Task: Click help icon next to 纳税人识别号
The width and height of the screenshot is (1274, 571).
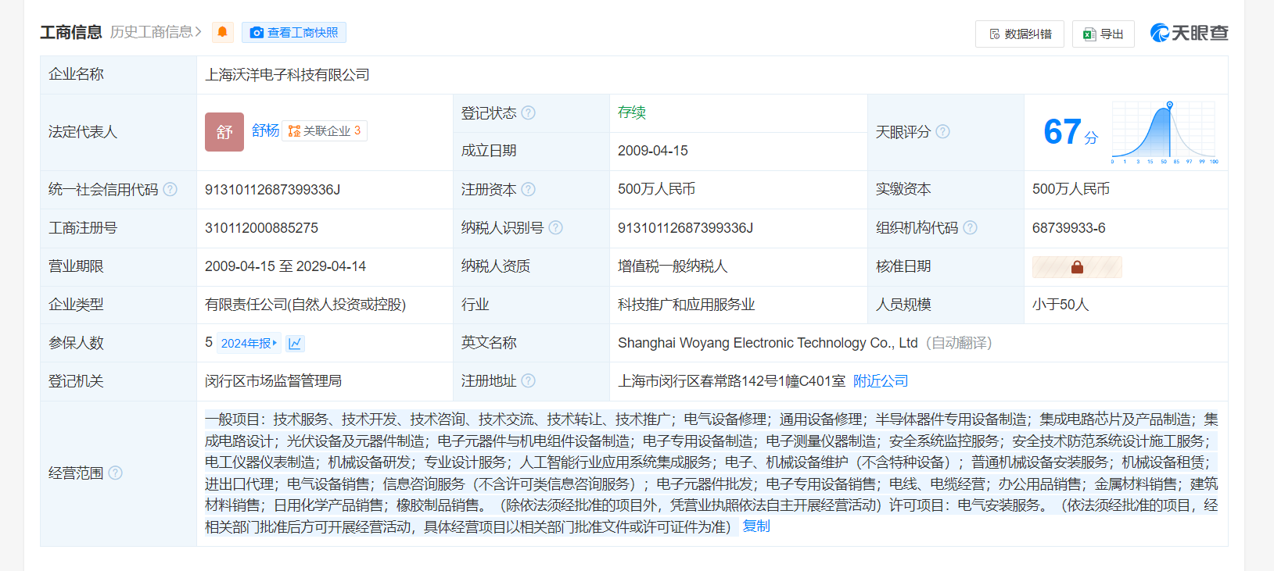Action: 555,227
